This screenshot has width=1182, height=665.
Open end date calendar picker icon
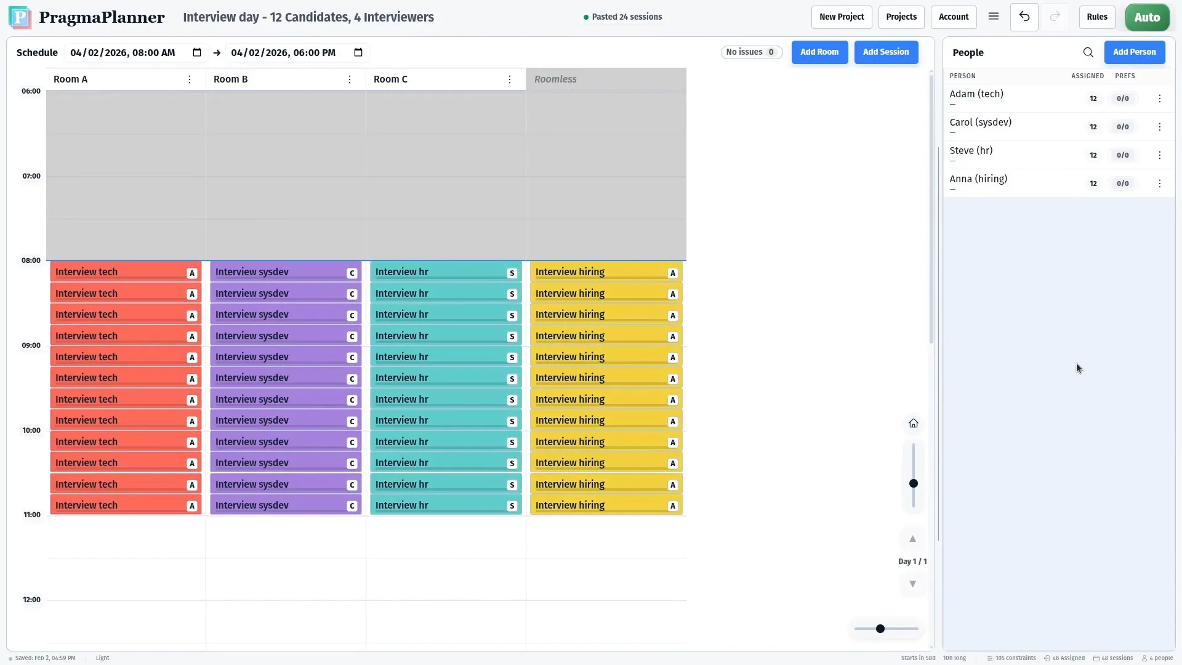click(358, 53)
